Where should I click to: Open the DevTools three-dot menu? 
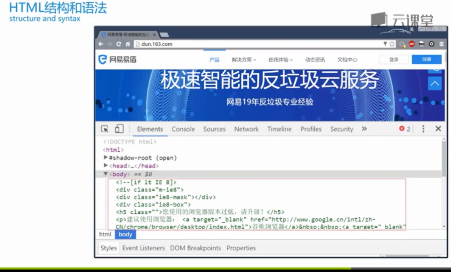(423, 129)
